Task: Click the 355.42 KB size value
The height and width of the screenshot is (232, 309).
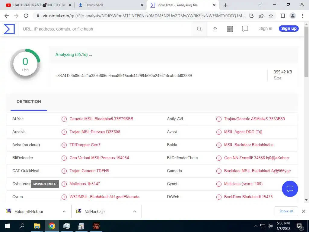Action: click(283, 72)
